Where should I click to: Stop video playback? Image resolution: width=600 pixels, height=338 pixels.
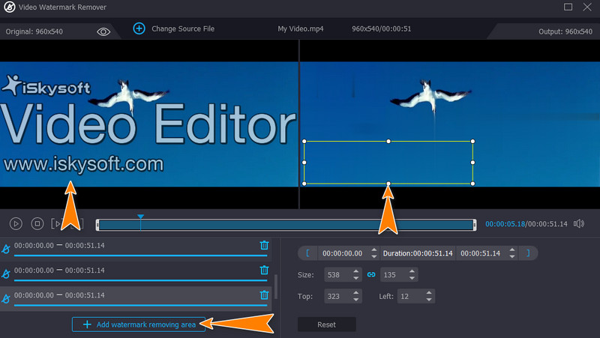tap(37, 223)
